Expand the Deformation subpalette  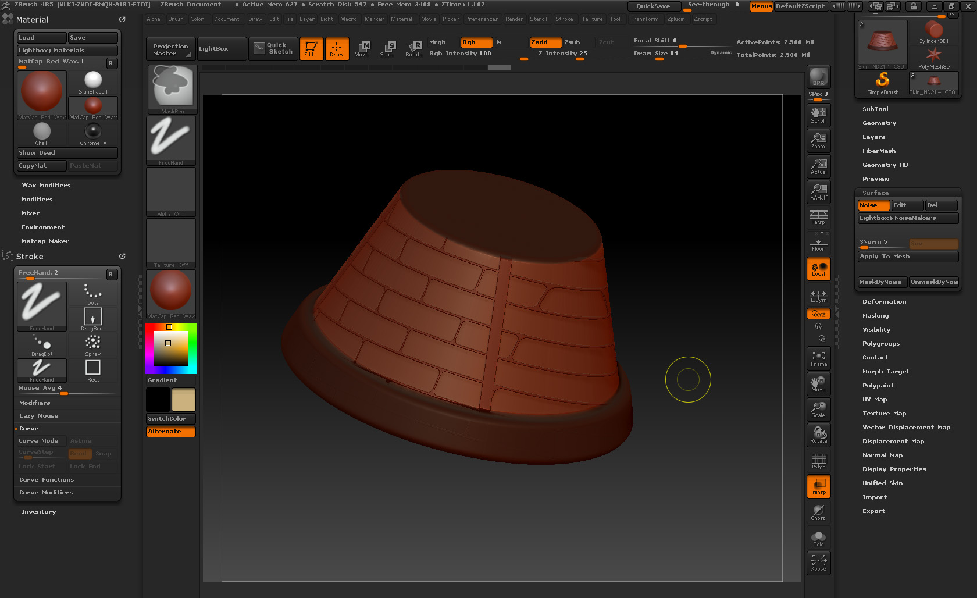click(884, 302)
